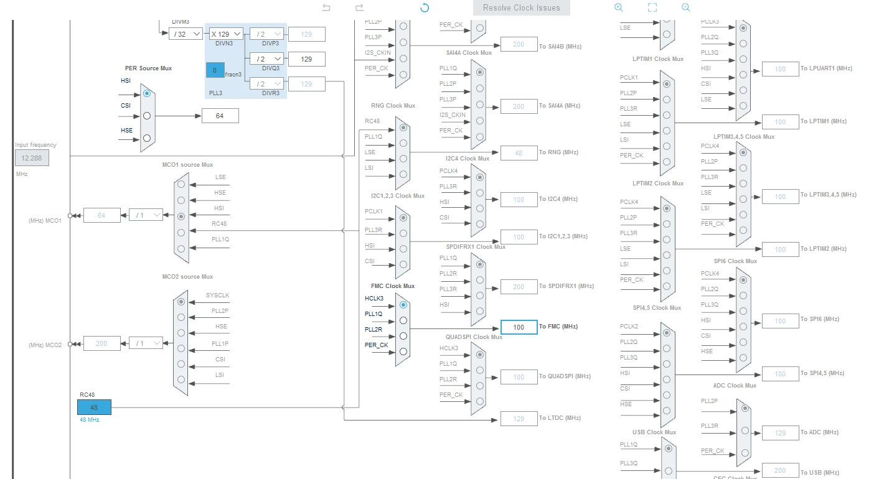884x479 pixels.
Task: Select CSI in PER Source Mux
Action: [147, 116]
